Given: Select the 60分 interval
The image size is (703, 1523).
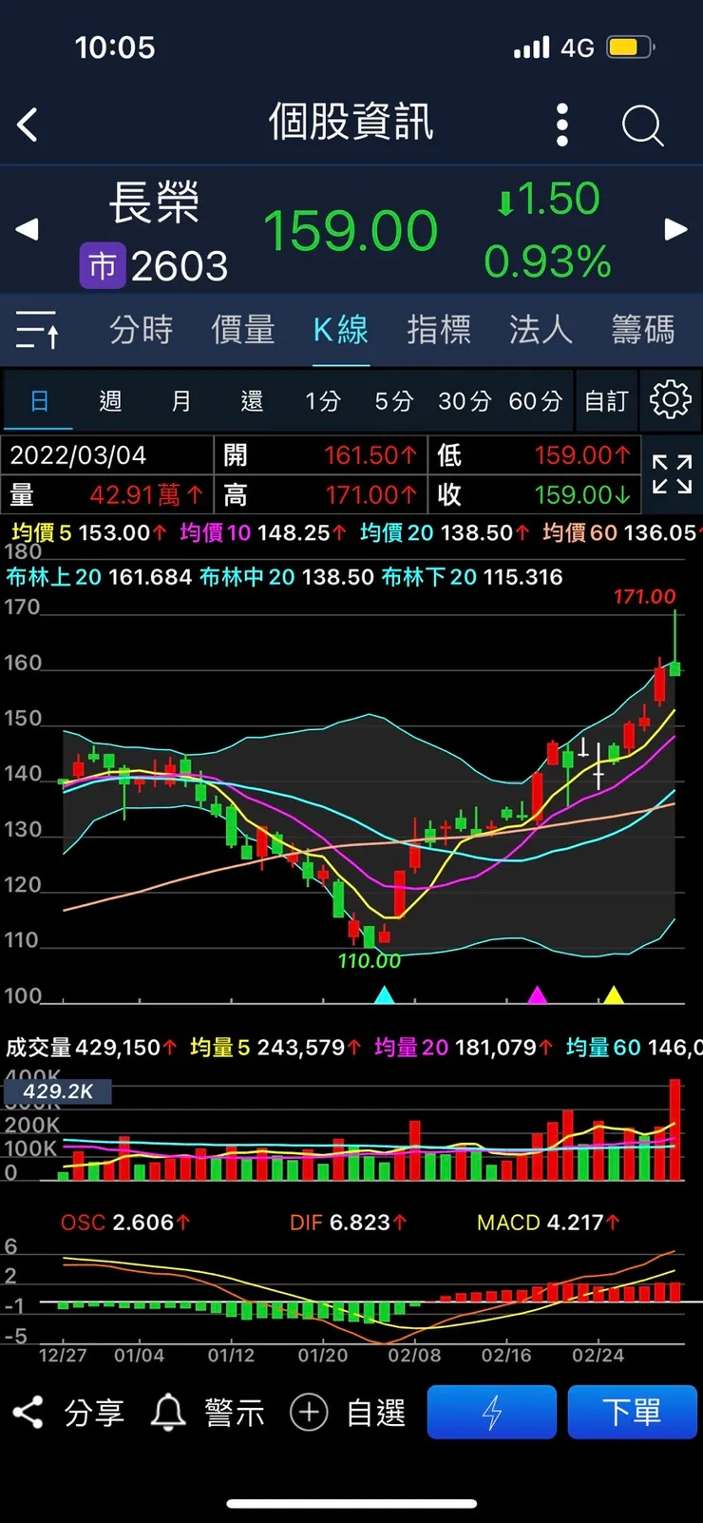Looking at the screenshot, I should (x=536, y=401).
